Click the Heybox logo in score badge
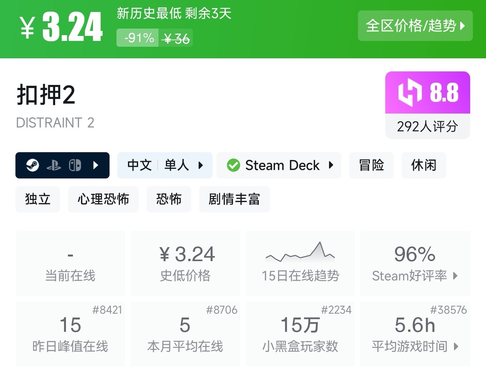The width and height of the screenshot is (486, 372). point(410,93)
